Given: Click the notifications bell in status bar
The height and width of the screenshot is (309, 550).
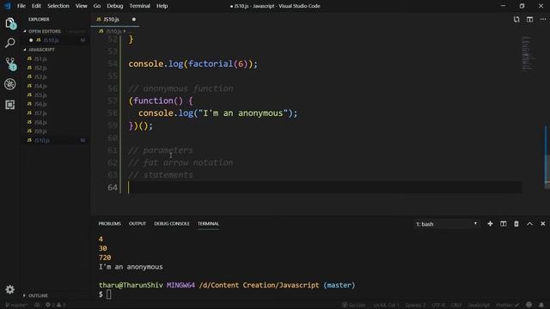Looking at the screenshot, I should pos(541,305).
